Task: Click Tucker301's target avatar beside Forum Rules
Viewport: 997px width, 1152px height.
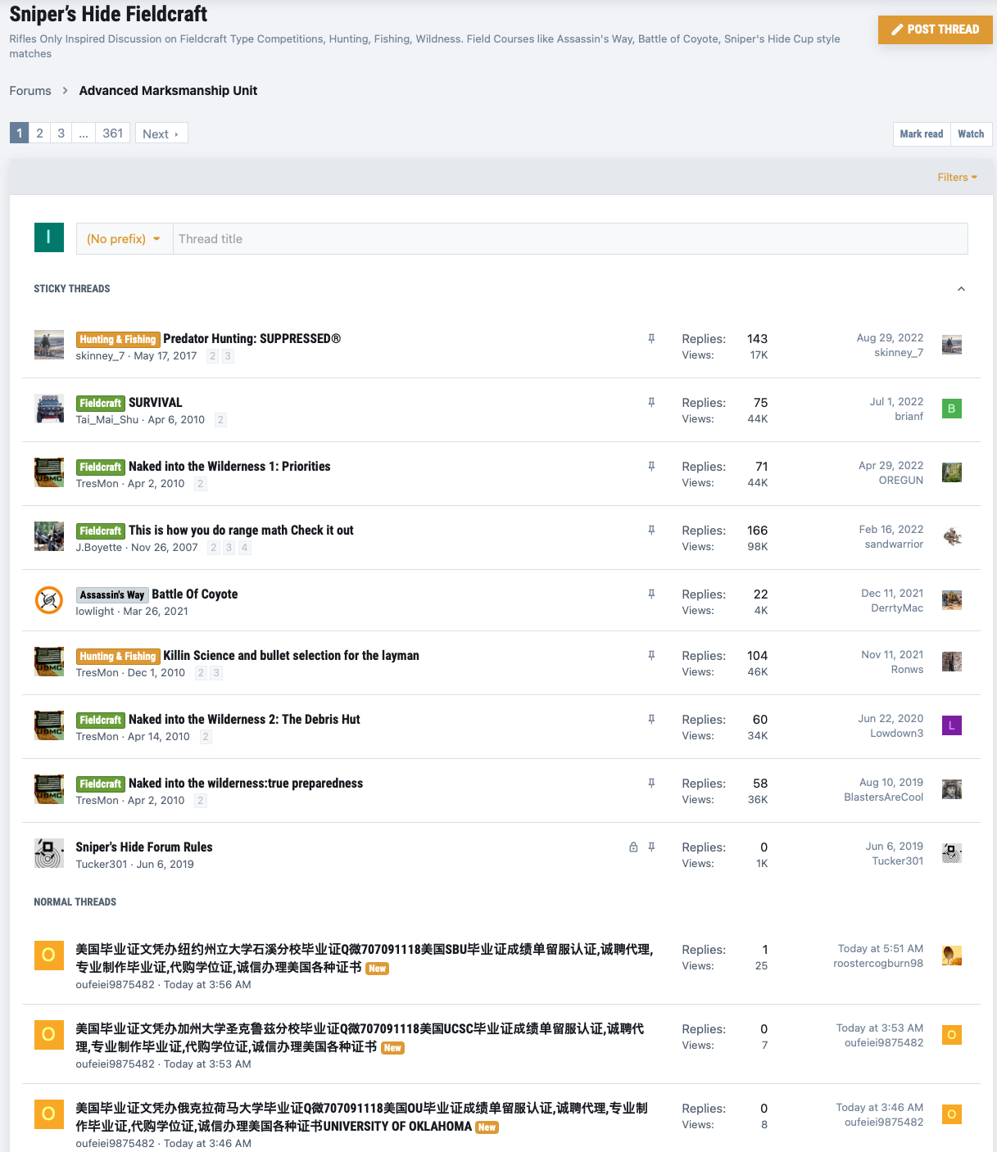Action: point(49,853)
